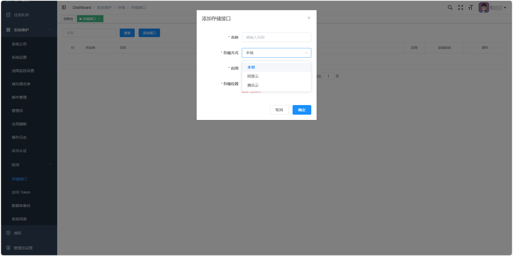This screenshot has width=513, height=256.
Task: Click the 取消 cancel button
Action: [x=279, y=110]
